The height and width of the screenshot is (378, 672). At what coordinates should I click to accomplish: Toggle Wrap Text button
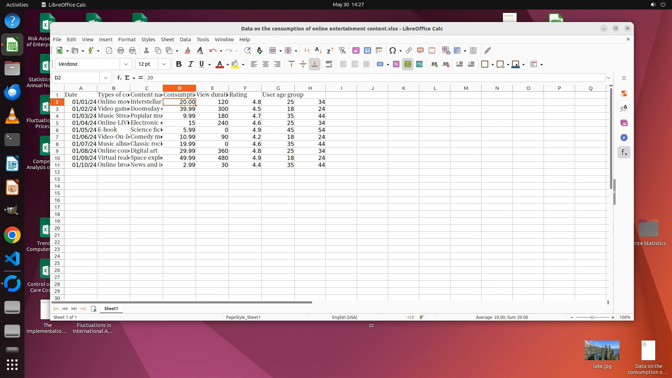pyautogui.click(x=329, y=64)
